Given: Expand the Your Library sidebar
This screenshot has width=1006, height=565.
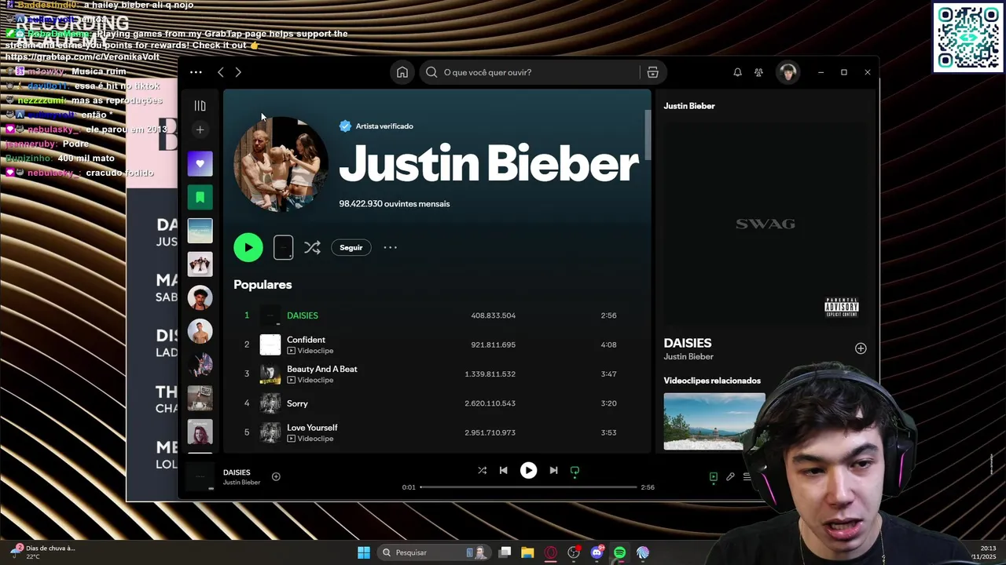Looking at the screenshot, I should (200, 106).
